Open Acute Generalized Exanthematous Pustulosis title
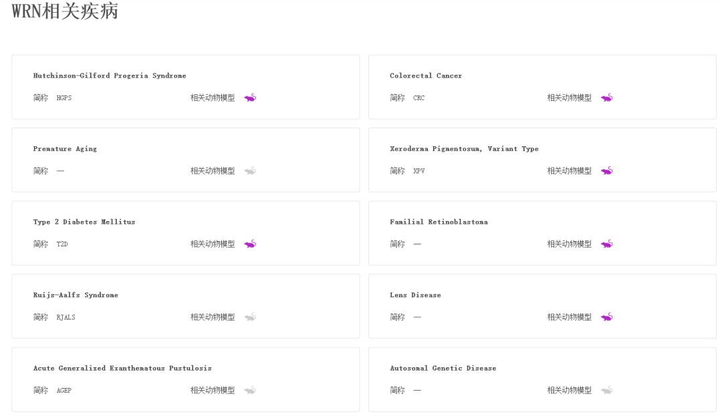The height and width of the screenshot is (416, 722). [122, 368]
